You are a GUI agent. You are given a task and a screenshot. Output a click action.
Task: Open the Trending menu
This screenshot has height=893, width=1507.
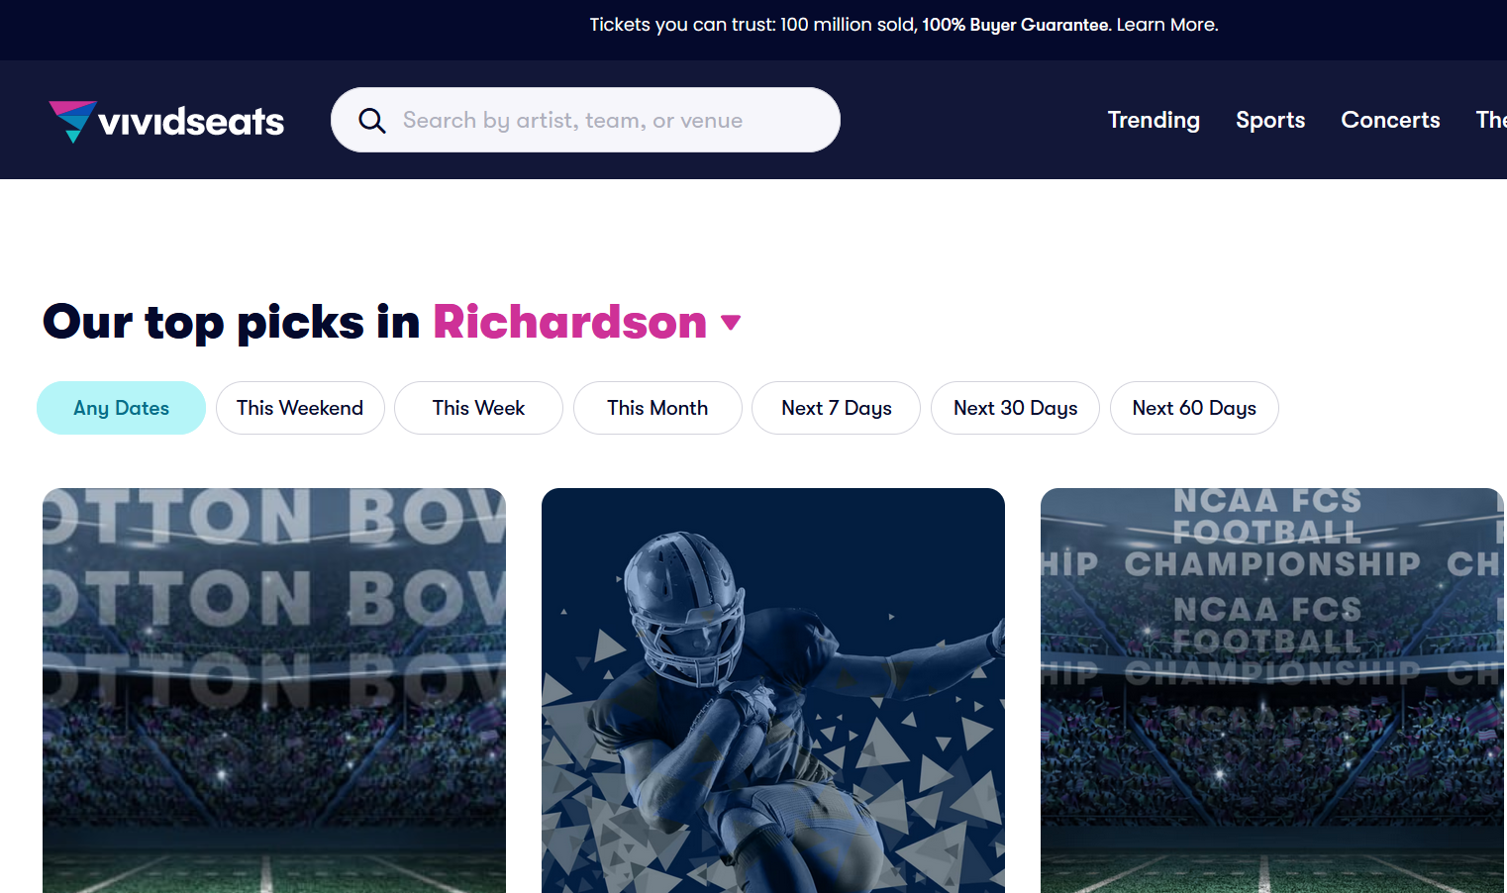[x=1154, y=120]
